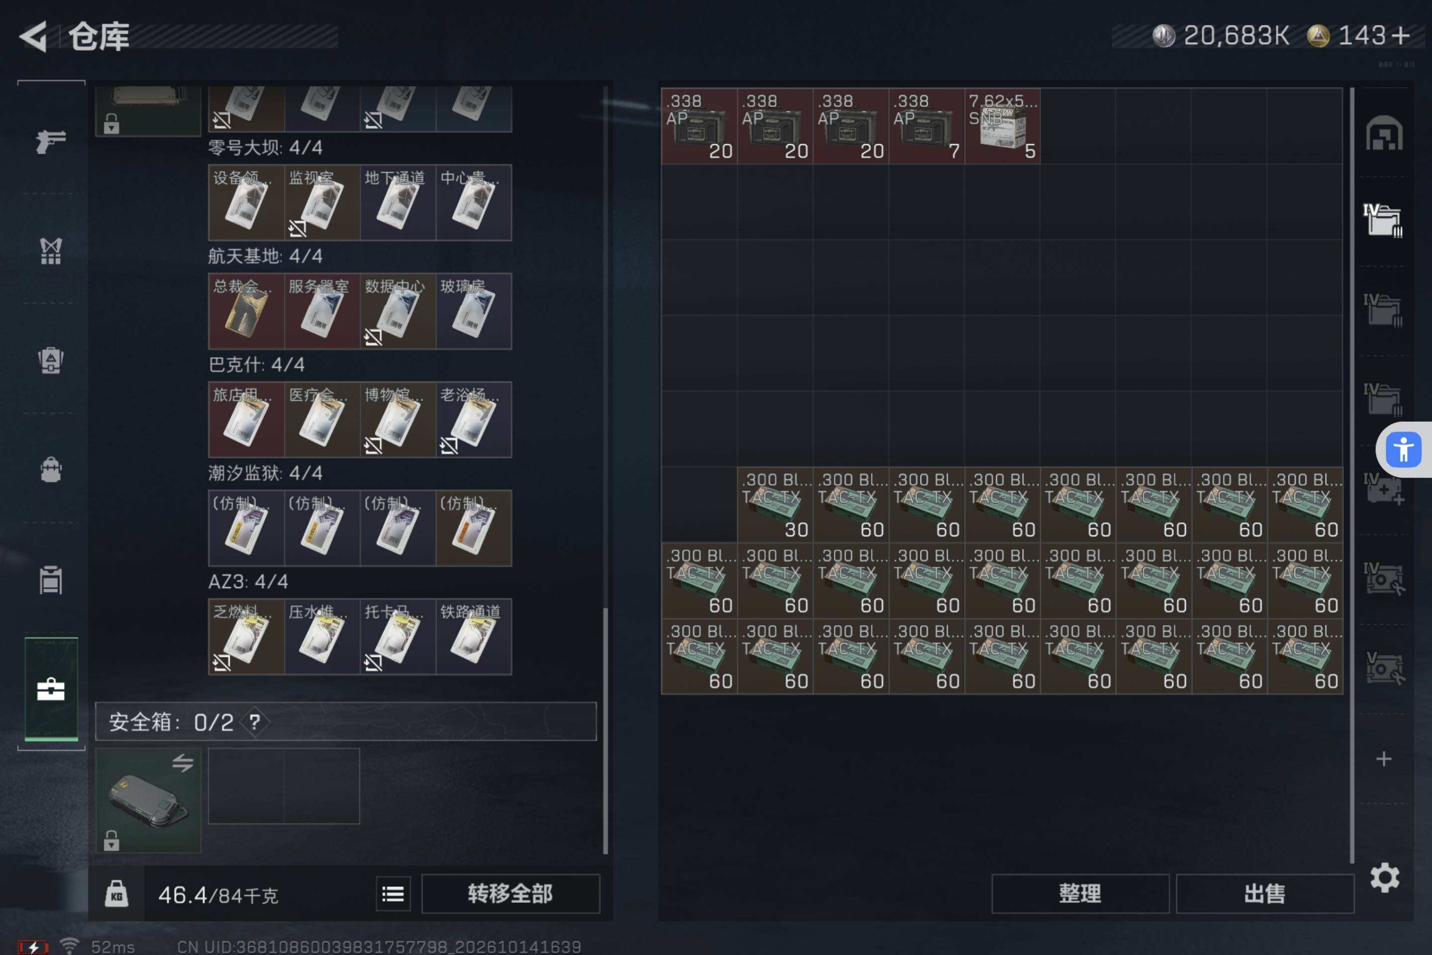
Task: Click the accessibility floating button
Action: (x=1403, y=450)
